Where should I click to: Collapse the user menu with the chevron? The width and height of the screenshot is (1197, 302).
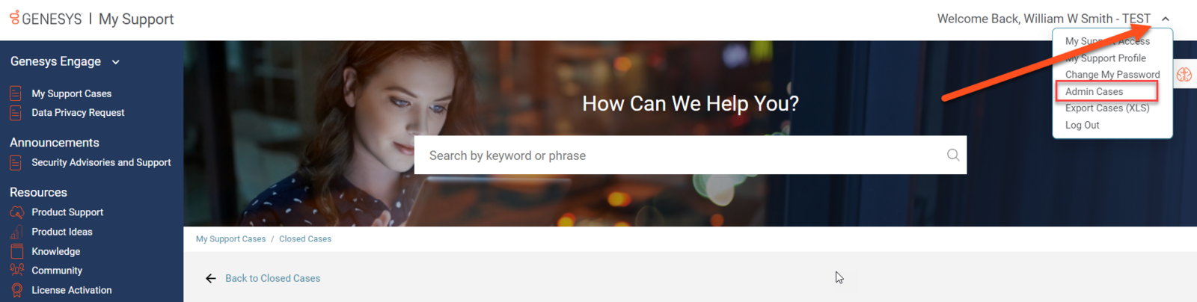[x=1166, y=19]
